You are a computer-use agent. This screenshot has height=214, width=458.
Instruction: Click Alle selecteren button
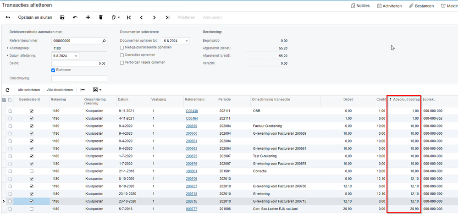pyautogui.click(x=29, y=90)
